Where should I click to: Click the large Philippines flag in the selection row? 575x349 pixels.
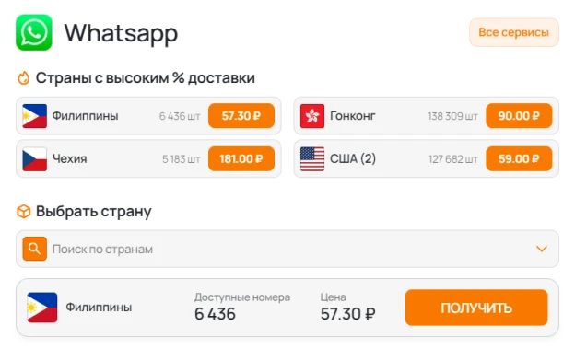[42, 308]
